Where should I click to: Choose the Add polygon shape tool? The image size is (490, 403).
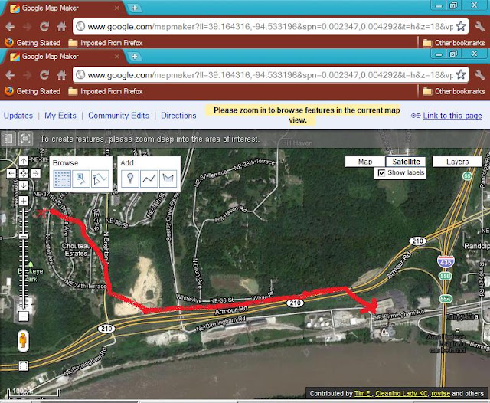coord(168,179)
